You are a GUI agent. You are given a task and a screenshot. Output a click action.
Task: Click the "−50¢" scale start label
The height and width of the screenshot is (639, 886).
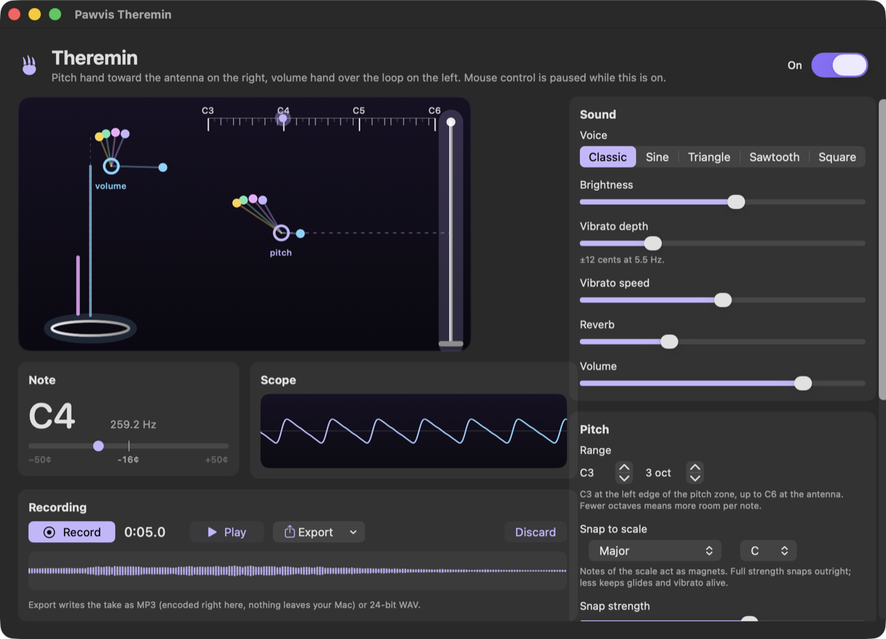coord(40,460)
